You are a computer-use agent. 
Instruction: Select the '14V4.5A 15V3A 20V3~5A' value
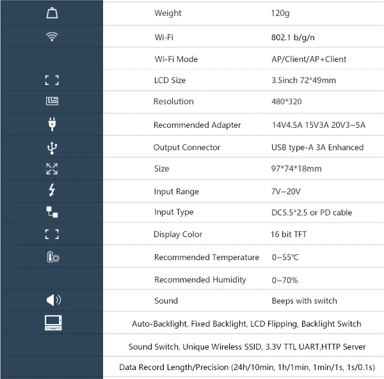319,125
